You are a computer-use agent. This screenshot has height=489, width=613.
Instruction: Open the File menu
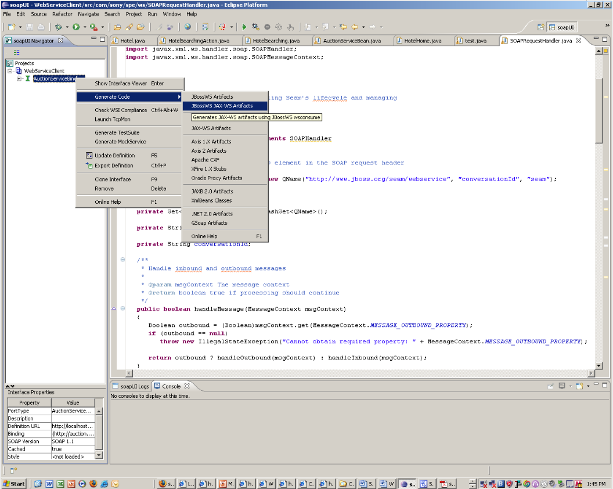7,14
